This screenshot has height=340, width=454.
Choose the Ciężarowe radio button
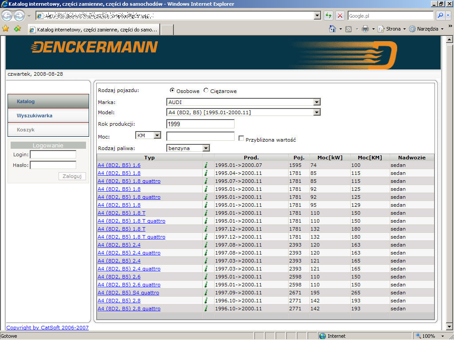(x=206, y=90)
